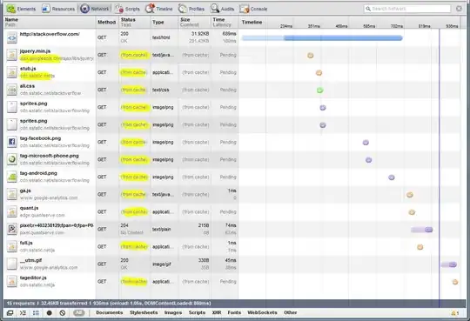The height and width of the screenshot is (321, 470).
Task: Toggle the network record button
Action: (x=50, y=313)
